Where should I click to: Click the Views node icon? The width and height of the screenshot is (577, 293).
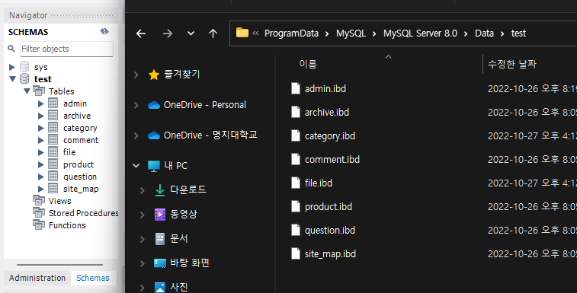tap(39, 200)
